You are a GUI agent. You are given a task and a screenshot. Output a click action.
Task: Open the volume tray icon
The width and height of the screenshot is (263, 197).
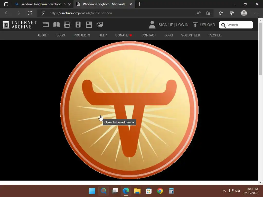pos(238,191)
